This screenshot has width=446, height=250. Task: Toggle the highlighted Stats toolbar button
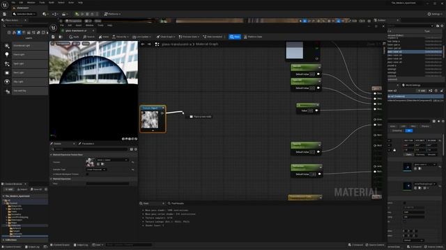pos(235,37)
